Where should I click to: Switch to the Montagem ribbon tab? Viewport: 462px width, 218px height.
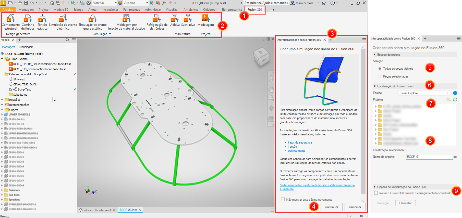(26, 10)
